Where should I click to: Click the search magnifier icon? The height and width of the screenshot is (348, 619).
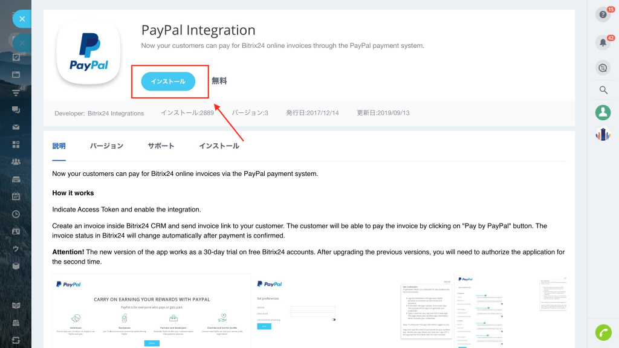pos(603,90)
